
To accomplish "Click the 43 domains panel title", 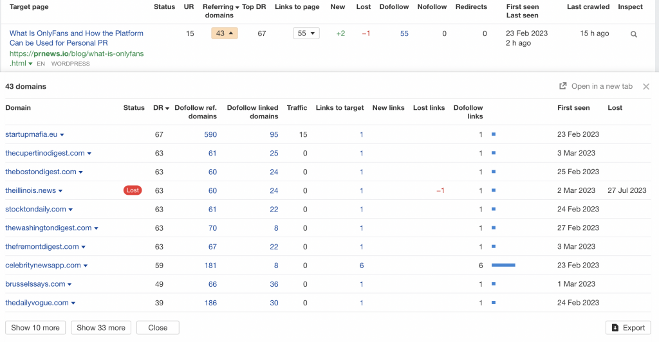I will [26, 86].
